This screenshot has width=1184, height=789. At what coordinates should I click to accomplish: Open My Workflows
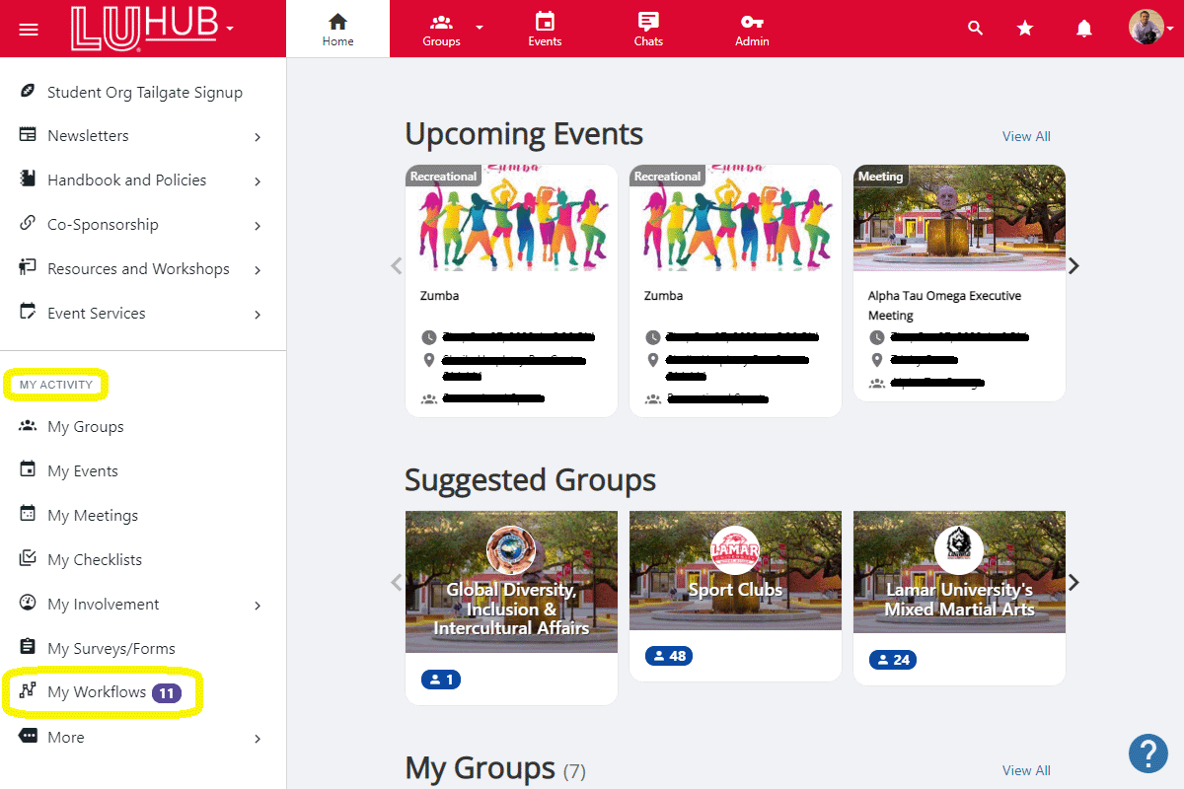pos(97,692)
